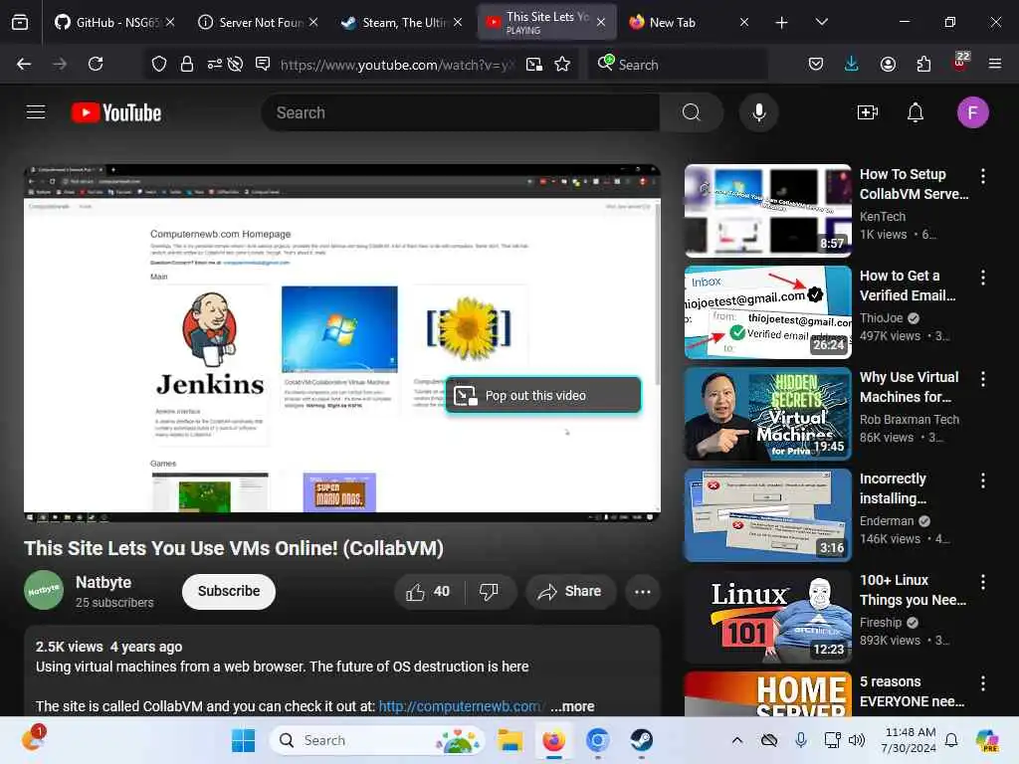Open the site permissions icon in the address bar
The image size is (1019, 764).
tap(215, 64)
